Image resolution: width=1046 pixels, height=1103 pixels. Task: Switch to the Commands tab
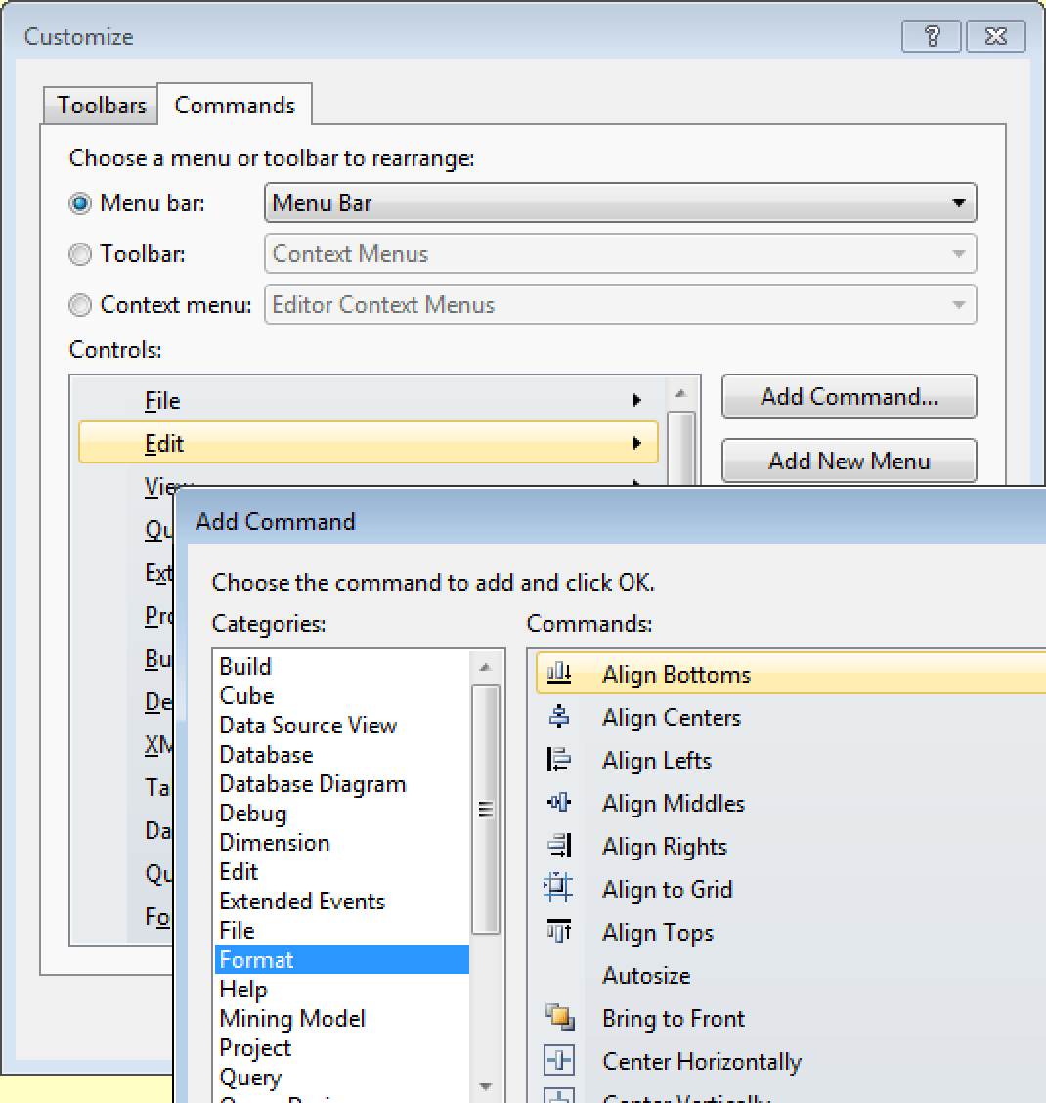point(235,106)
